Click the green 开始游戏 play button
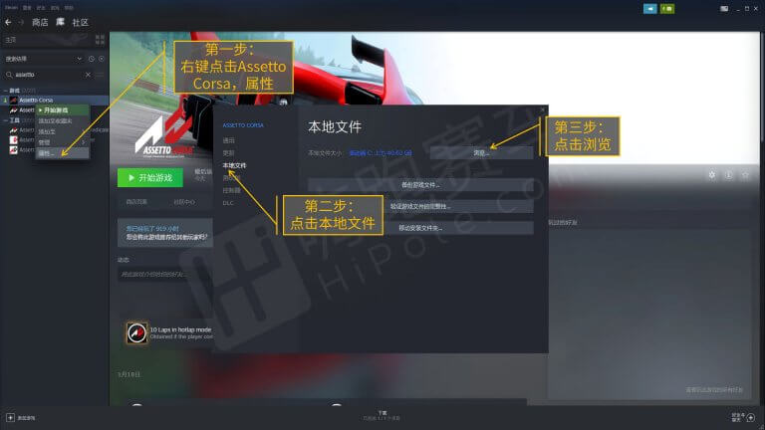This screenshot has height=430, width=765. pyautogui.click(x=150, y=178)
